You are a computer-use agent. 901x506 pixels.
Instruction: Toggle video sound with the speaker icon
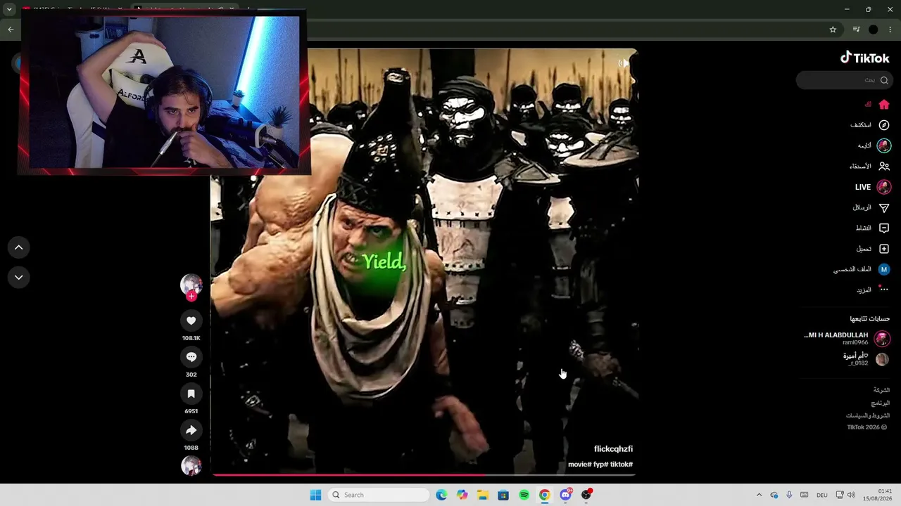tap(623, 63)
